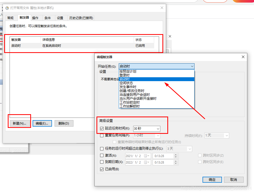This screenshot has width=254, height=193.
Task: Toggle the 已启用(B) checkbox
Action: [102, 169]
